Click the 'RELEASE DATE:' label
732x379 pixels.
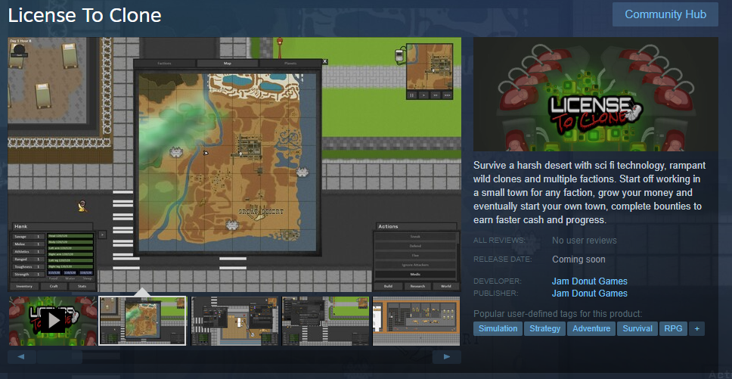(x=502, y=259)
